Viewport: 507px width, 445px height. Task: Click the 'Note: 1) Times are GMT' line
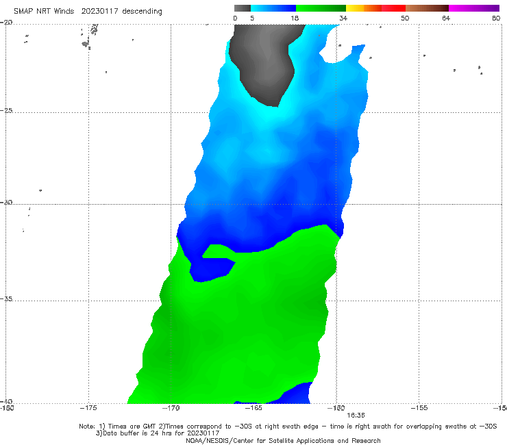[x=288, y=427]
